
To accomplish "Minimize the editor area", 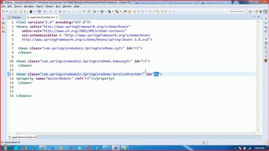I will [x=254, y=17].
